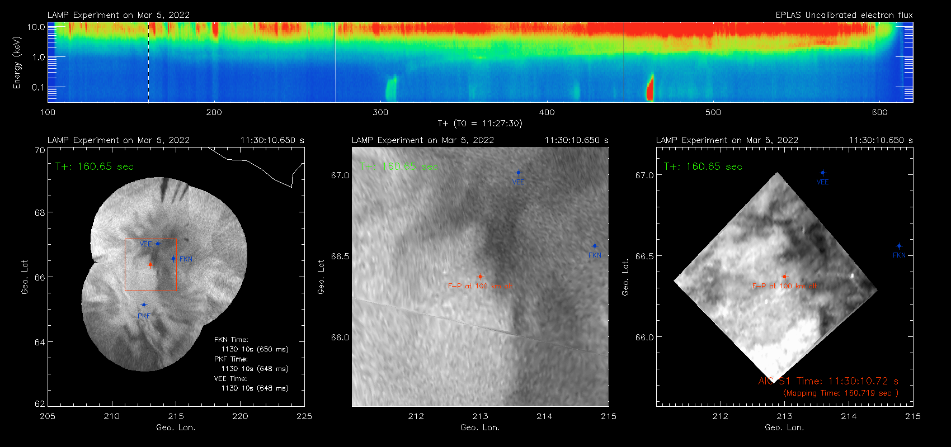Click the 'Geo. Lat' label of the left map
951x447 pixels.
pos(25,277)
